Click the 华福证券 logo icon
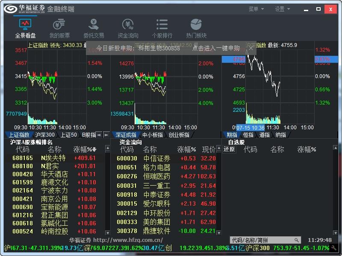The image size is (342, 256). 10,9
